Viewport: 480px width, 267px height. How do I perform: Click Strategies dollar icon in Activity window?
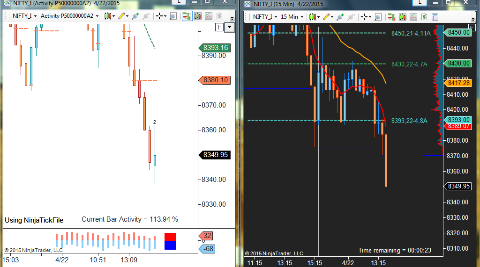click(x=219, y=16)
